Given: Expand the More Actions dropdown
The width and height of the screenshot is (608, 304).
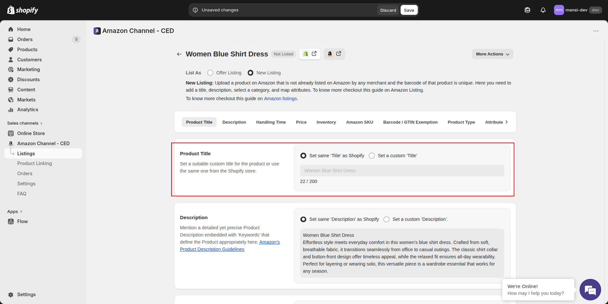Looking at the screenshot, I should point(492,54).
